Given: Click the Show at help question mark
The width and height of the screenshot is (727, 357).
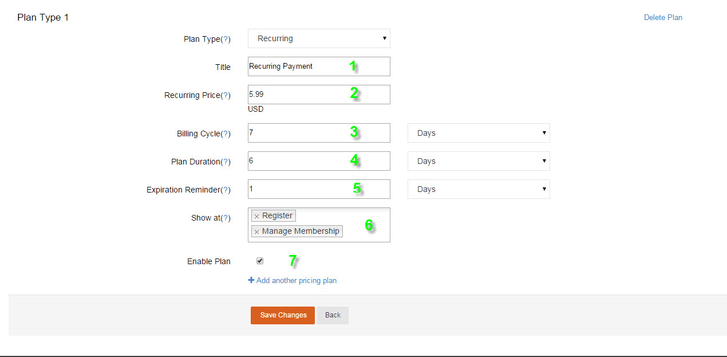Looking at the screenshot, I should coord(226,218).
